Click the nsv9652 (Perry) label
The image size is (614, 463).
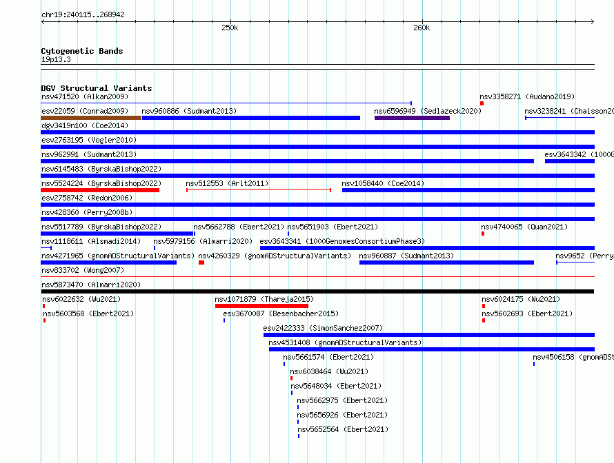tap(584, 256)
